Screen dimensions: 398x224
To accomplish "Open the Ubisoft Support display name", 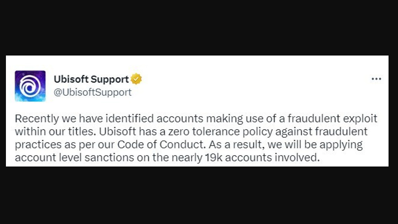I will 91,80.
